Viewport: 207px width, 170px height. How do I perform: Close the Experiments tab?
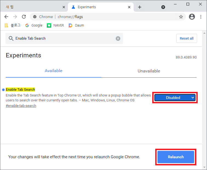point(129,7)
